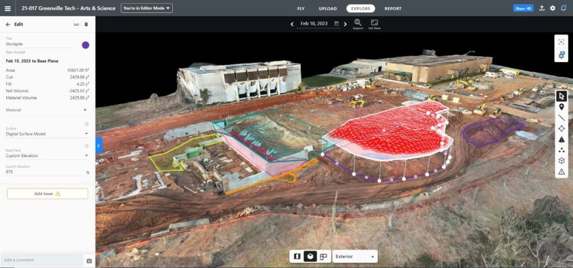Click the Inspect magnifier icon
Image resolution: width=573 pixels, height=268 pixels.
pos(358,23)
